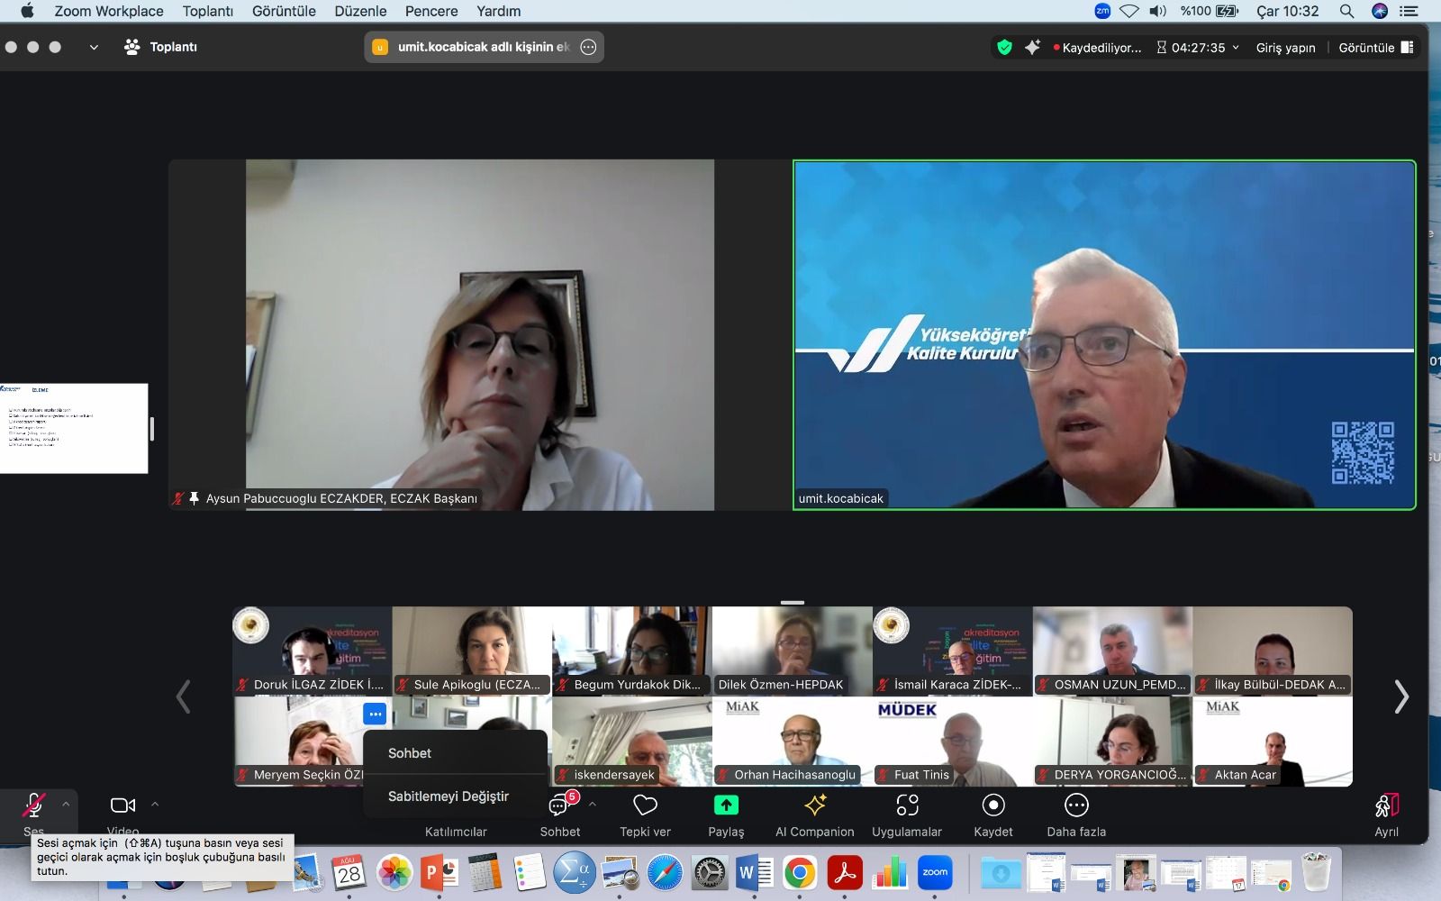Open the Sohbet chat icon in toolbar

click(x=559, y=805)
